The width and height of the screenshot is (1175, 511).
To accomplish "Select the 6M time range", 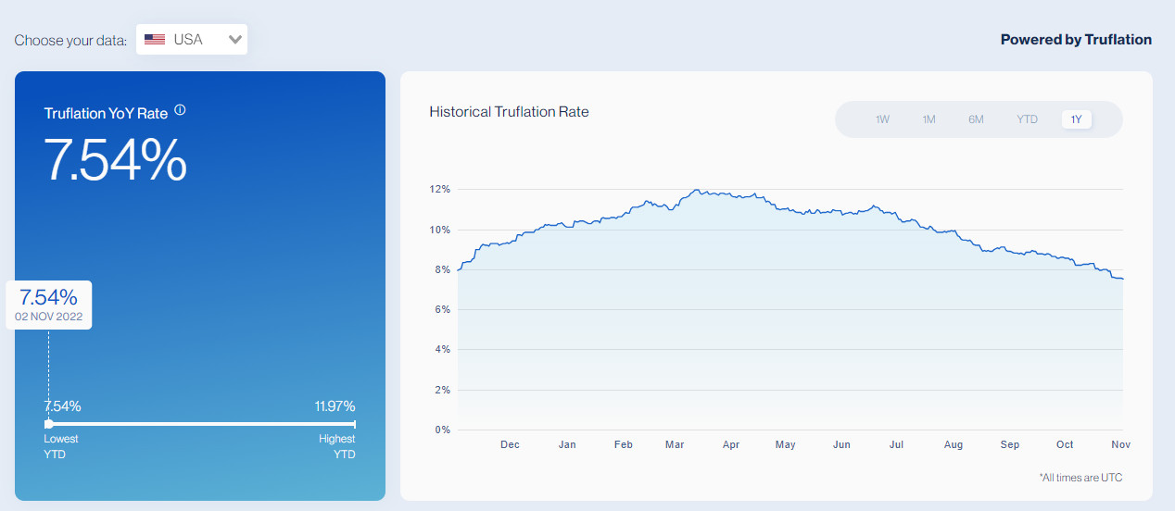I will [976, 119].
